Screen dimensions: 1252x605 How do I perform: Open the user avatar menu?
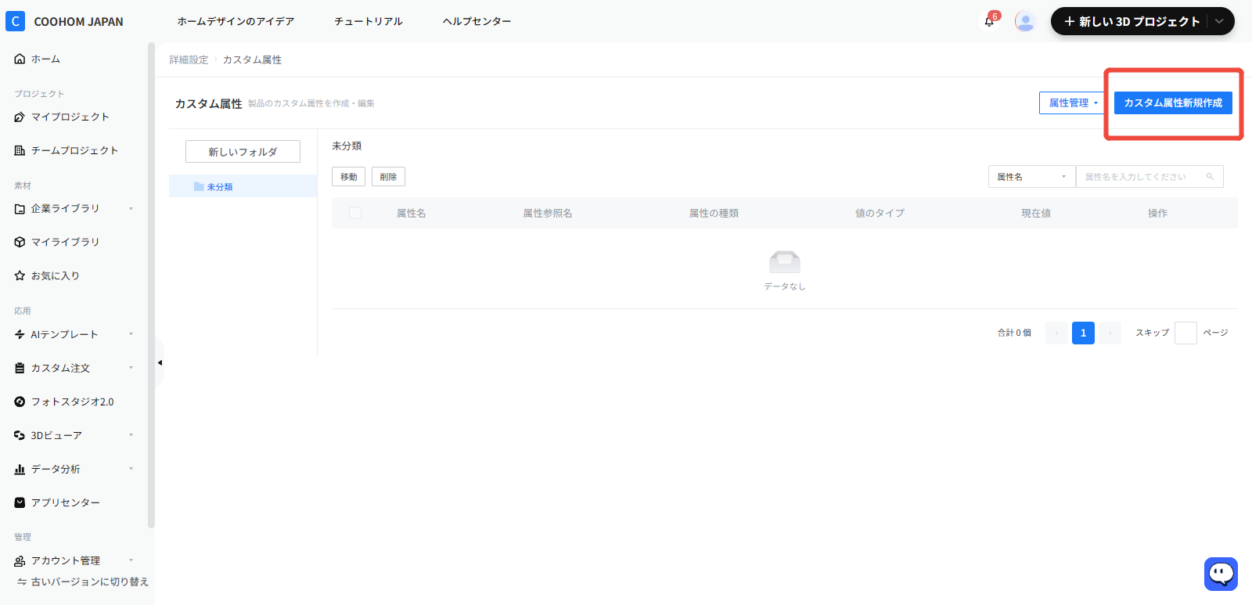(1025, 21)
